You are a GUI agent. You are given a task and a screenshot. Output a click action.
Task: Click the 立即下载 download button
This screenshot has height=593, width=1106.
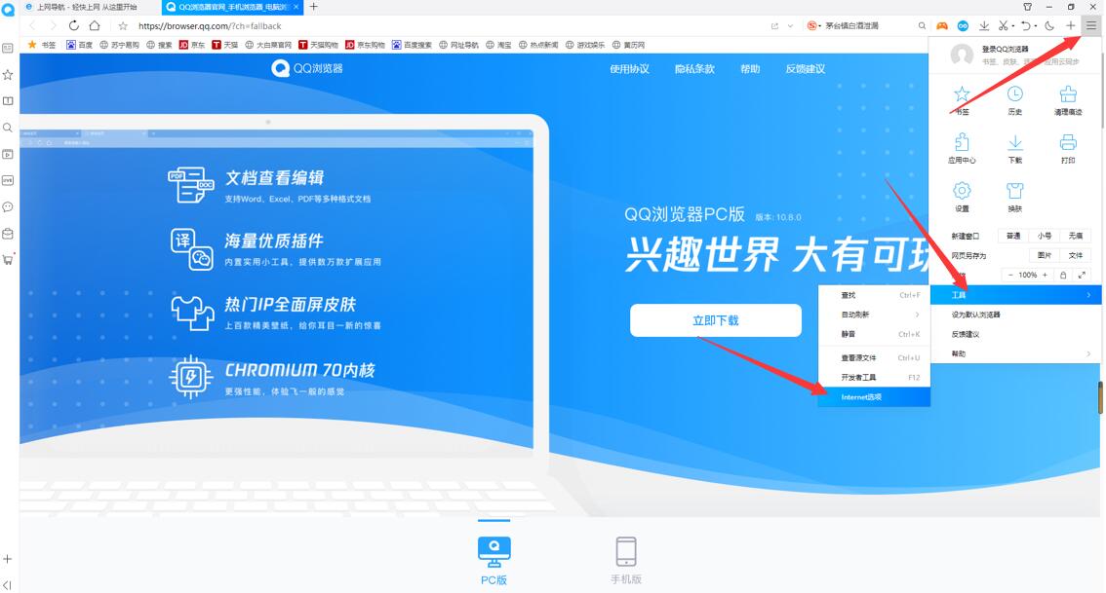715,320
